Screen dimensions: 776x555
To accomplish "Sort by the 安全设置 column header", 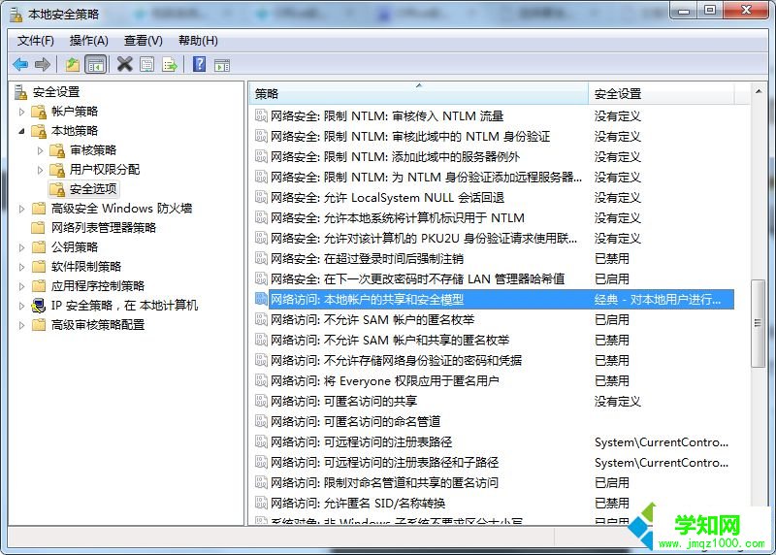I will pyautogui.click(x=662, y=93).
